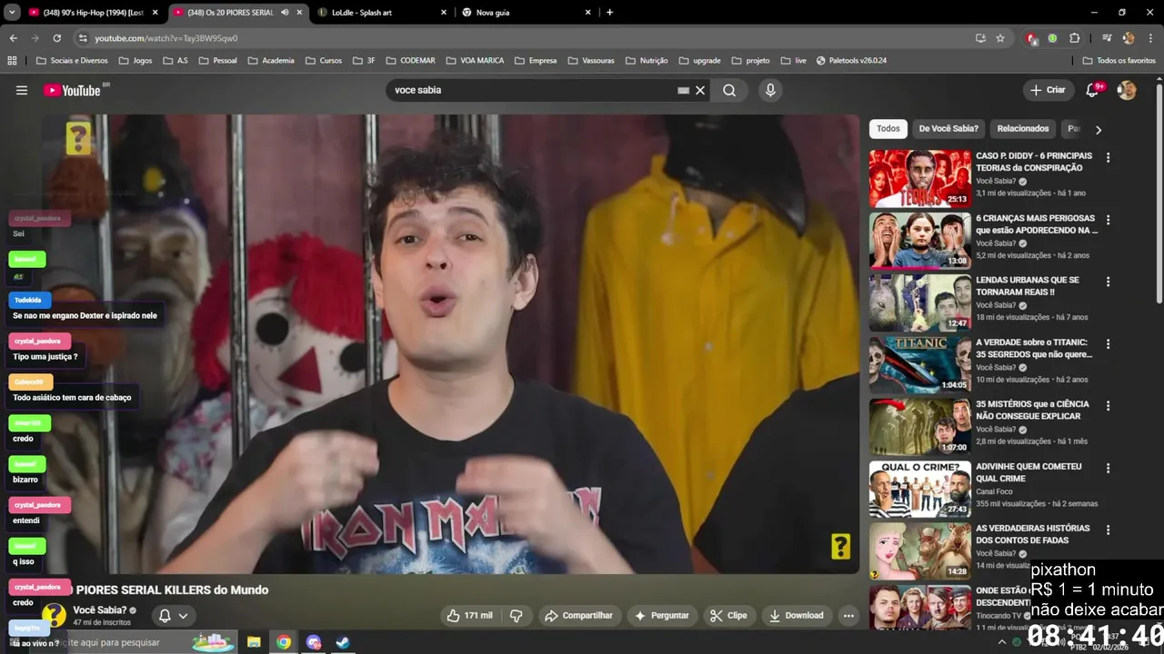Open YouTube account avatar menu

point(1127,90)
